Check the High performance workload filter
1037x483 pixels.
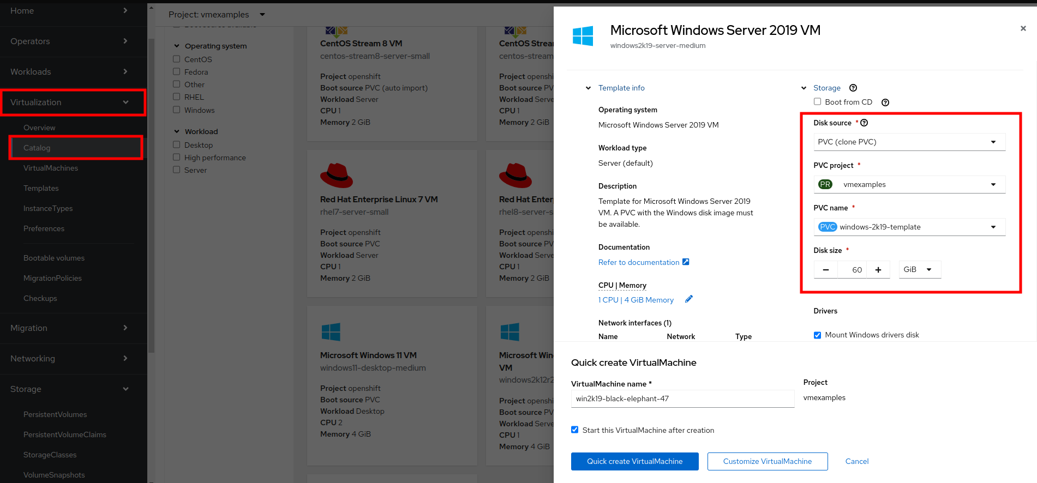(177, 157)
